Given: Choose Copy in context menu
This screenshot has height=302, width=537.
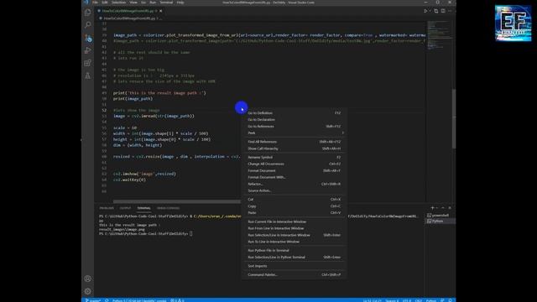Looking at the screenshot, I should coord(295,206).
